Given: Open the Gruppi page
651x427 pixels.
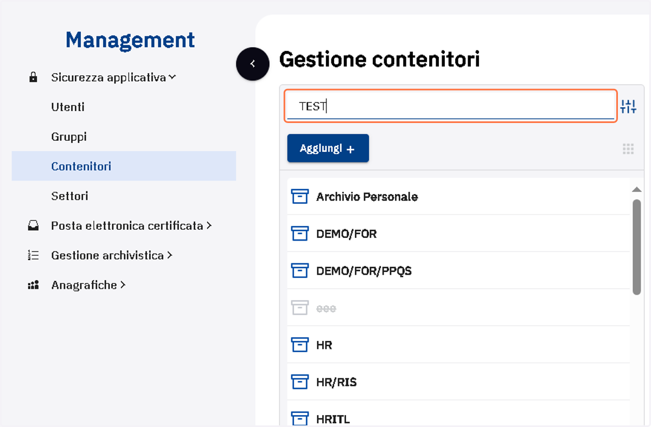Looking at the screenshot, I should pos(69,137).
